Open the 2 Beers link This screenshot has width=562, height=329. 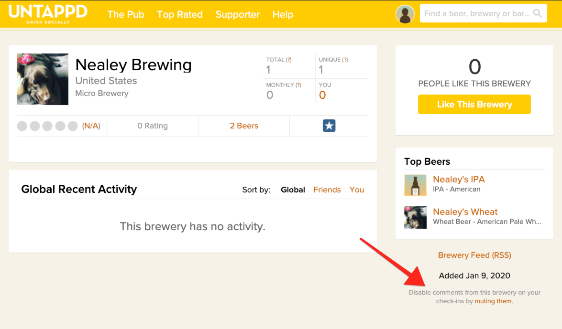coord(244,126)
